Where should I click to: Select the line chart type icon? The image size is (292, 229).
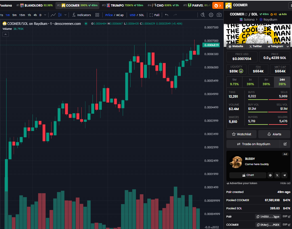53,15
